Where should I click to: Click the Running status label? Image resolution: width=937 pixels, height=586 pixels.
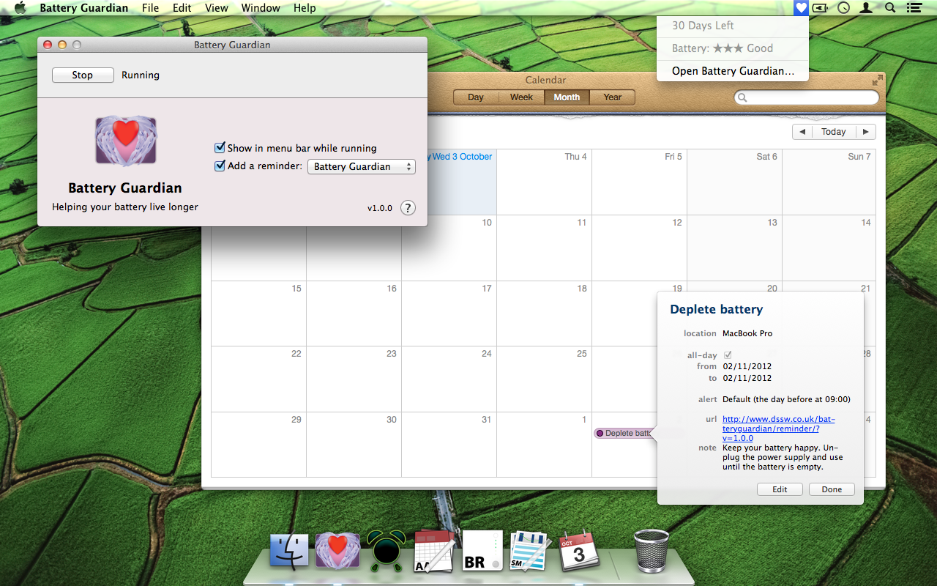tap(141, 75)
